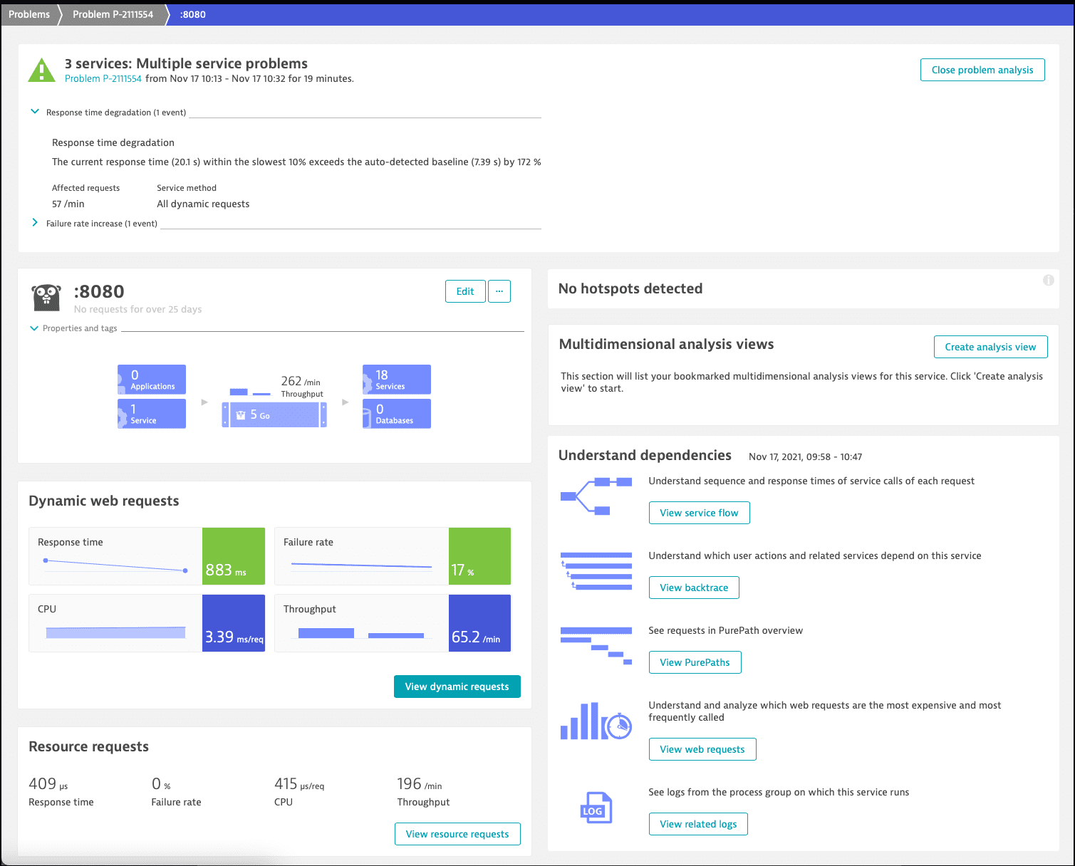Collapse the Properties and tags section
Image resolution: width=1075 pixels, height=866 pixels.
coord(33,328)
